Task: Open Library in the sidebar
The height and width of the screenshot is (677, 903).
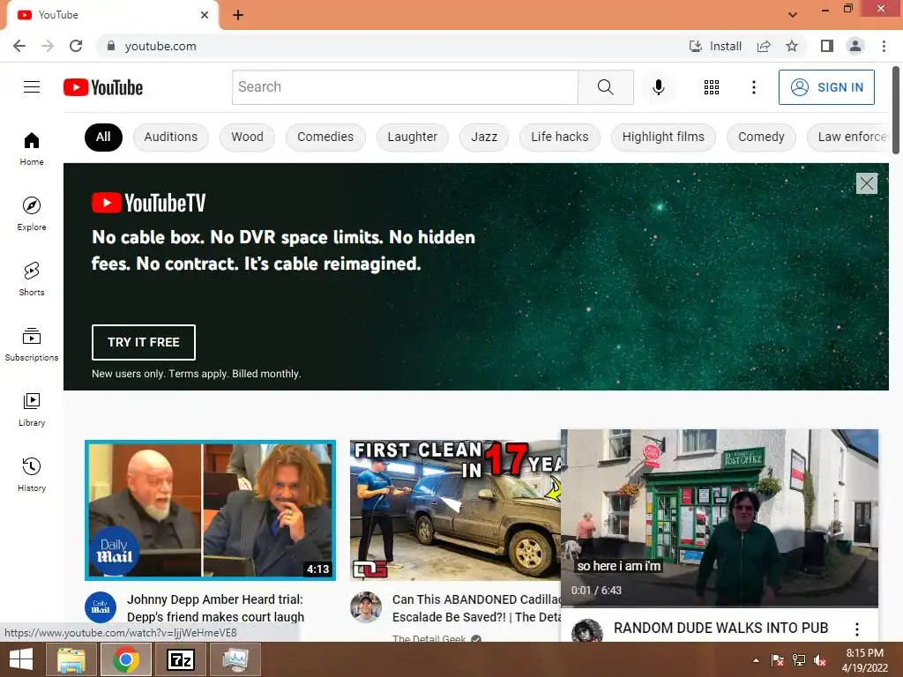Action: (32, 409)
